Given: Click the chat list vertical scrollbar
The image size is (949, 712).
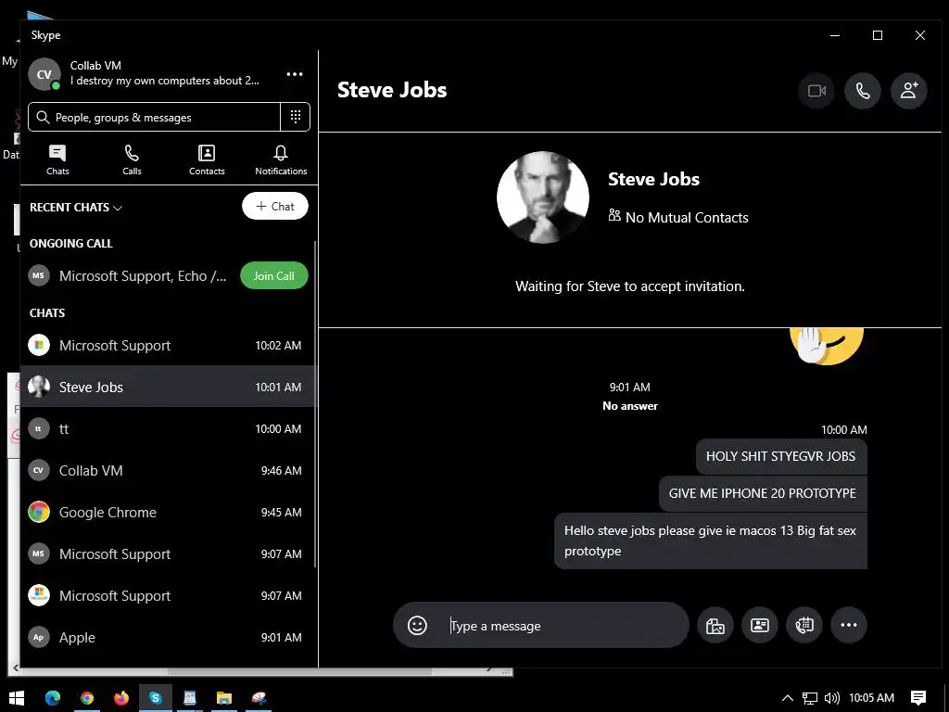Looking at the screenshot, I should [315, 404].
